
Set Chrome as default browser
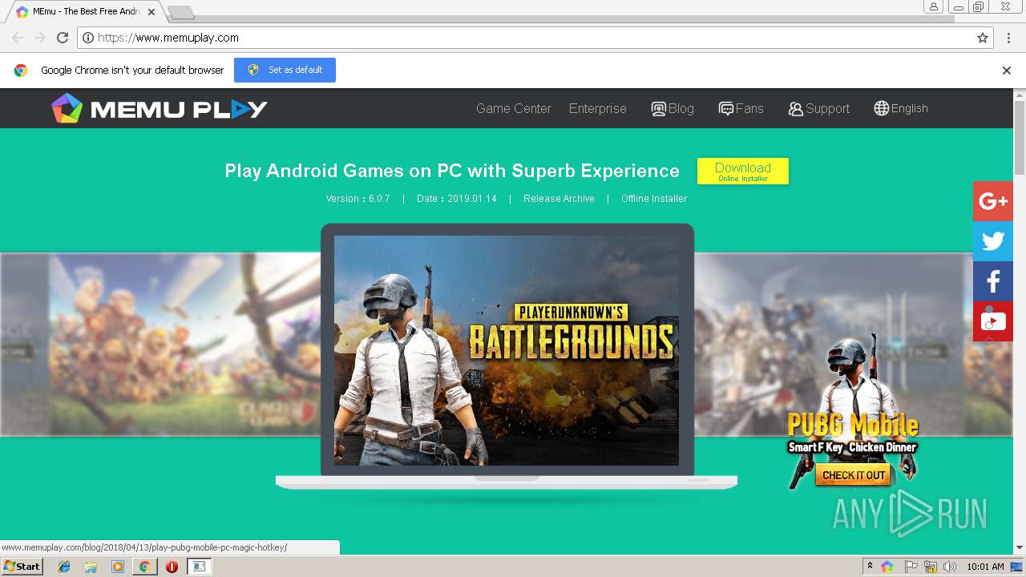[x=285, y=70]
